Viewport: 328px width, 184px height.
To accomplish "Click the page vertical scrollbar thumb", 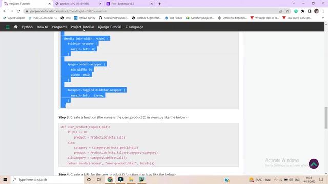I will pos(326,118).
